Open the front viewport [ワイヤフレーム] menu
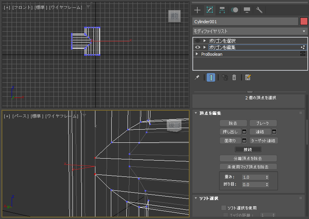The height and width of the screenshot is (219, 309). pos(66,7)
